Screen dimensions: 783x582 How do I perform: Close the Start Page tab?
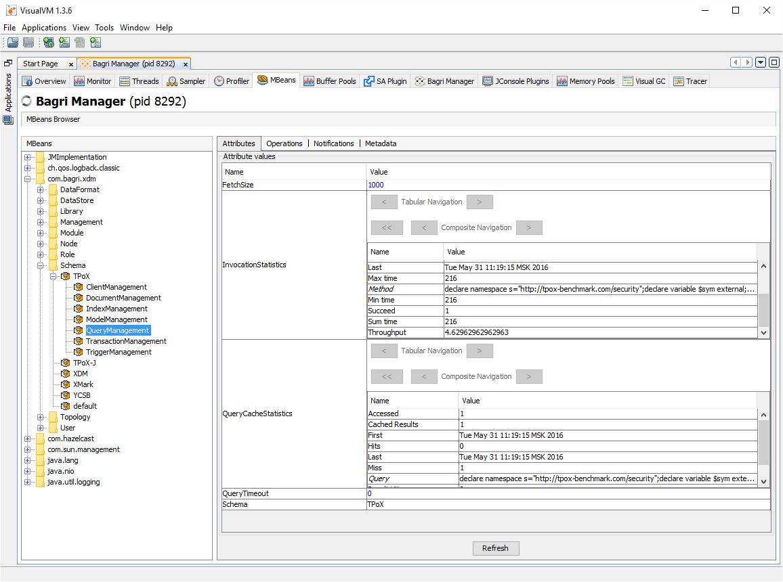pyautogui.click(x=71, y=64)
